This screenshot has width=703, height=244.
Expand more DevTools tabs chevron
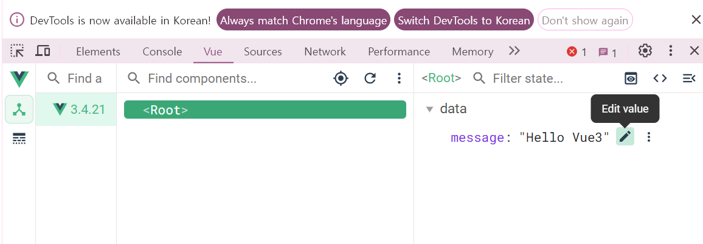[514, 51]
